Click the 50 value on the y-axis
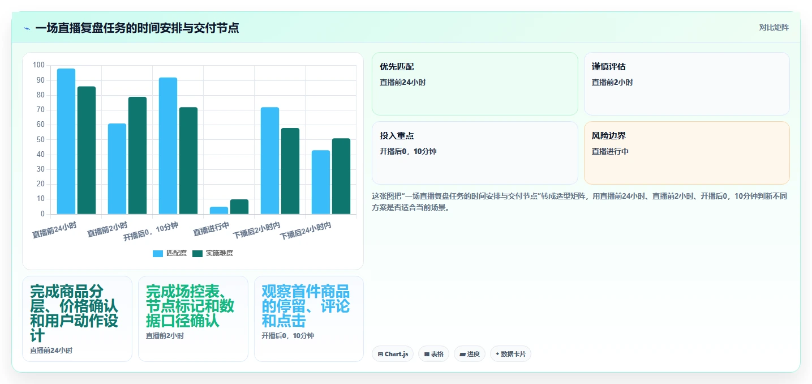 (41, 139)
